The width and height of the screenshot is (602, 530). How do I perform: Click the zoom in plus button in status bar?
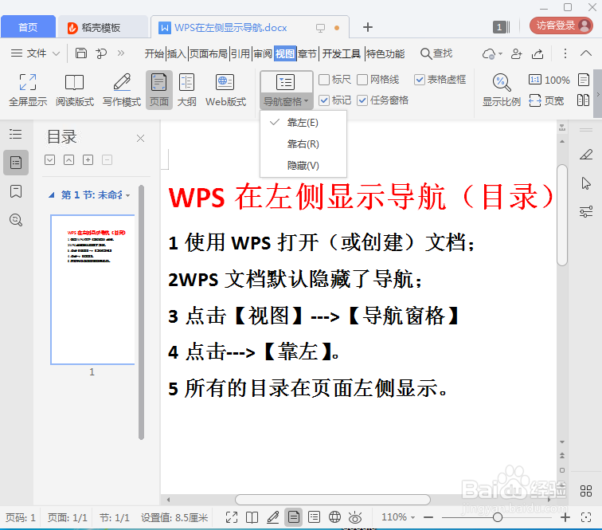[565, 518]
